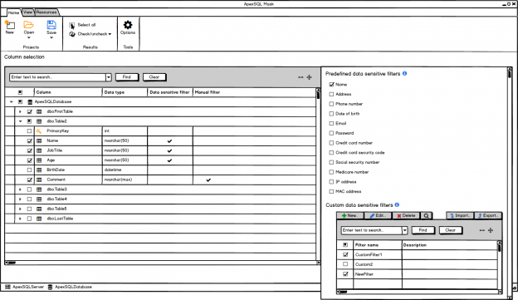Click the dbo.Table4 table icon

pos(39,199)
